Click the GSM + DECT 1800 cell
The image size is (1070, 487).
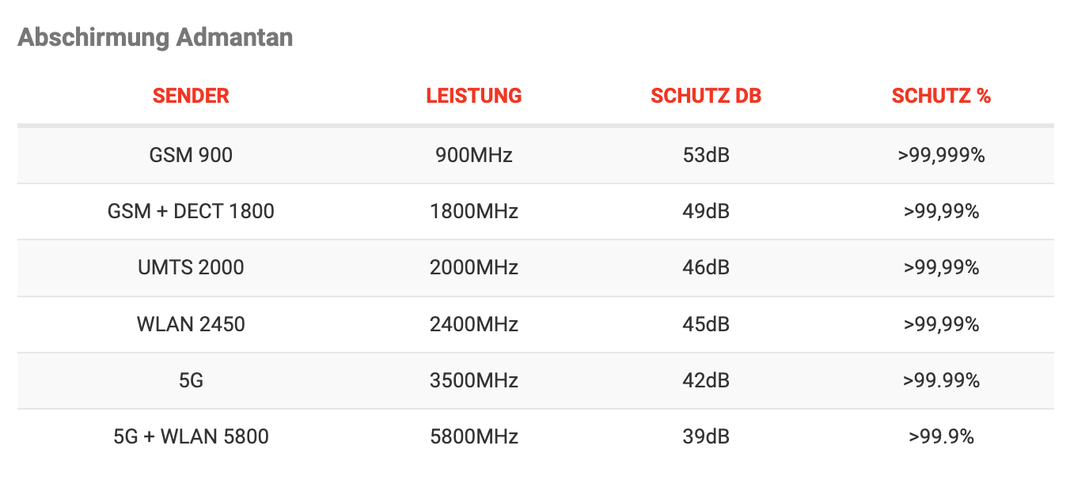pyautogui.click(x=191, y=211)
